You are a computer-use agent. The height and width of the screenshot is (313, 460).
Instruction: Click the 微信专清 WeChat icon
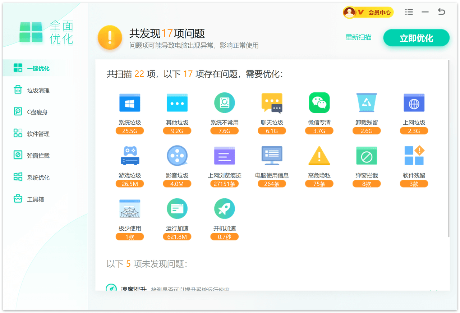pyautogui.click(x=319, y=103)
